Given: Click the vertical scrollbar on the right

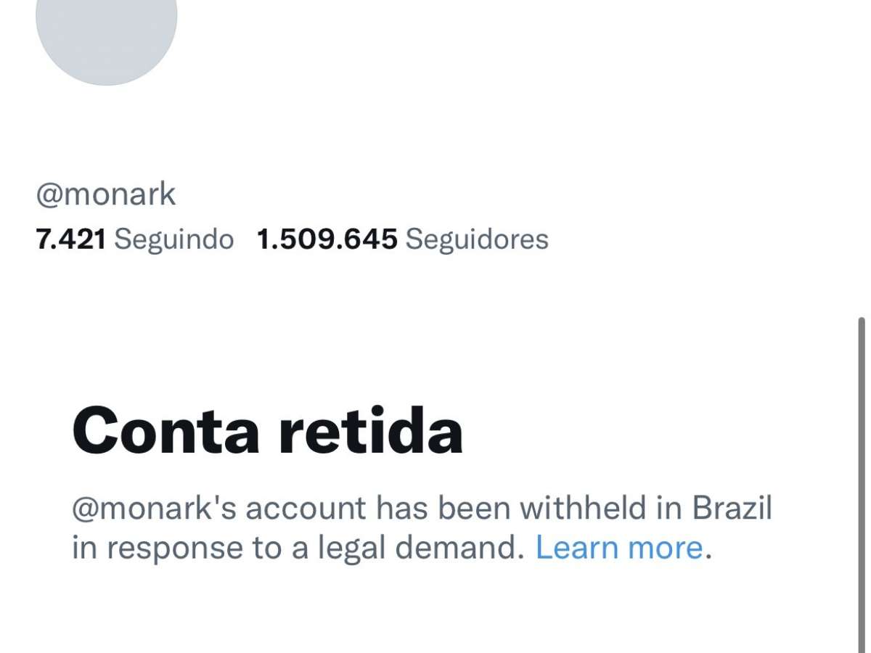Looking at the screenshot, I should click(862, 479).
